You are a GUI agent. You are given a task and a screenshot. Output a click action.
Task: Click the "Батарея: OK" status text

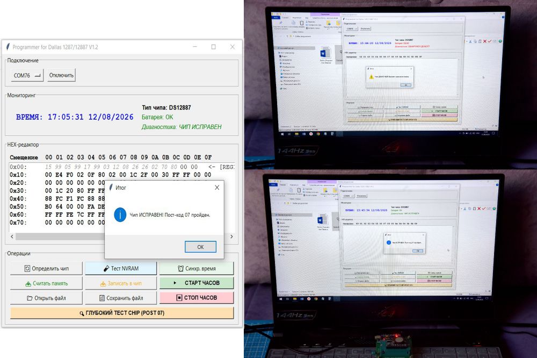[x=157, y=117]
